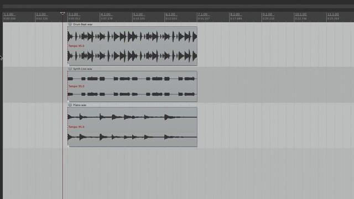Click the Drum Beat.wav clip icon
354x199 pixels.
pos(70,24)
